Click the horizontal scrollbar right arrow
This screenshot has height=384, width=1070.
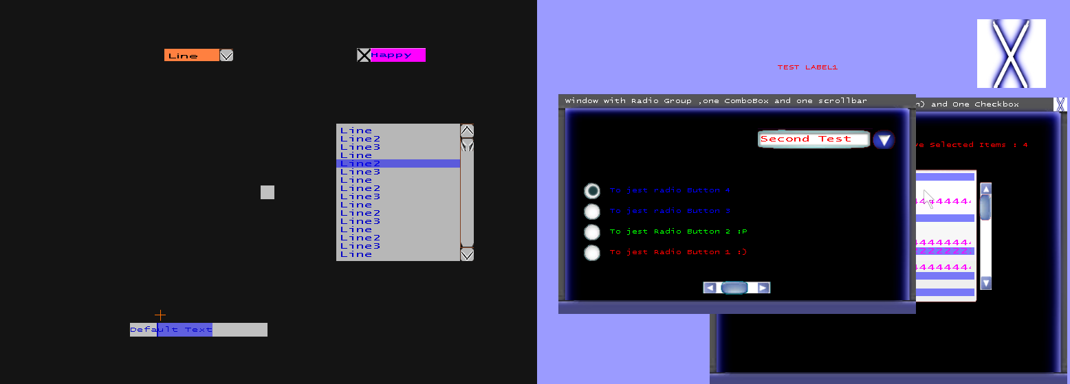pos(763,288)
